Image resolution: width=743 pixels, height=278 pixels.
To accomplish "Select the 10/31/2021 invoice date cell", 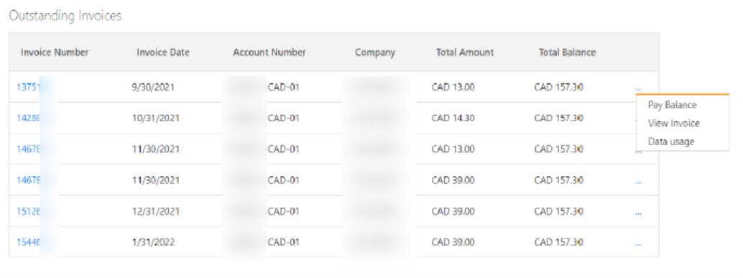I will click(x=155, y=118).
